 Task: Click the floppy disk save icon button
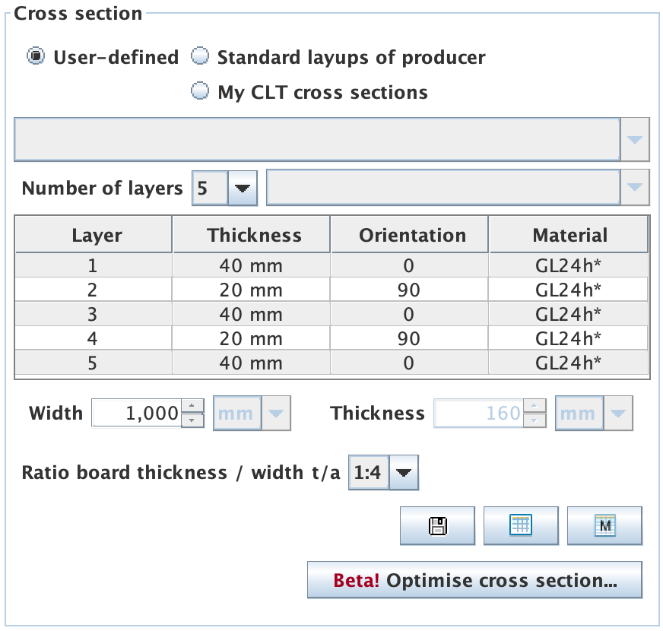tap(437, 525)
